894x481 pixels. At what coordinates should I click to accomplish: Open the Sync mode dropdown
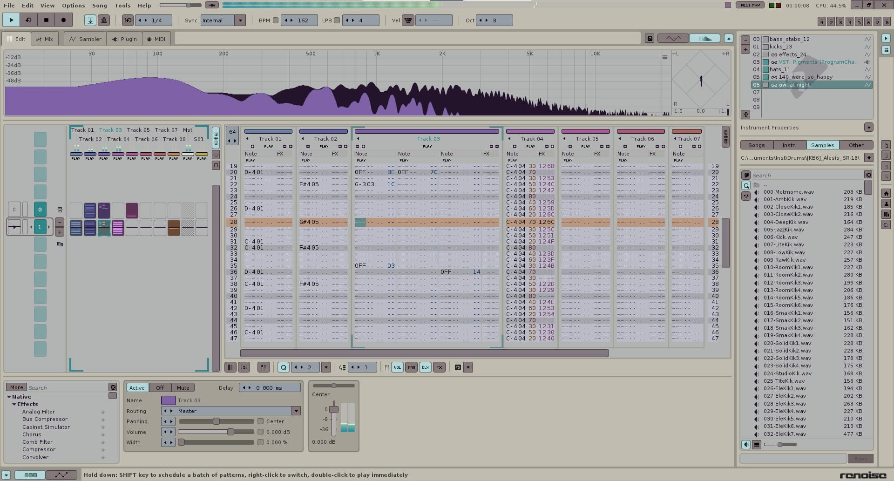point(240,20)
